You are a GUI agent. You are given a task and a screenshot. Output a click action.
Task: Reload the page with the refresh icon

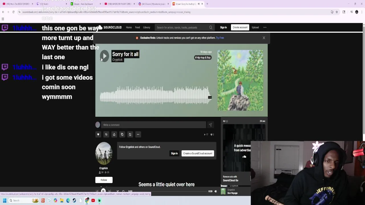(13, 12)
